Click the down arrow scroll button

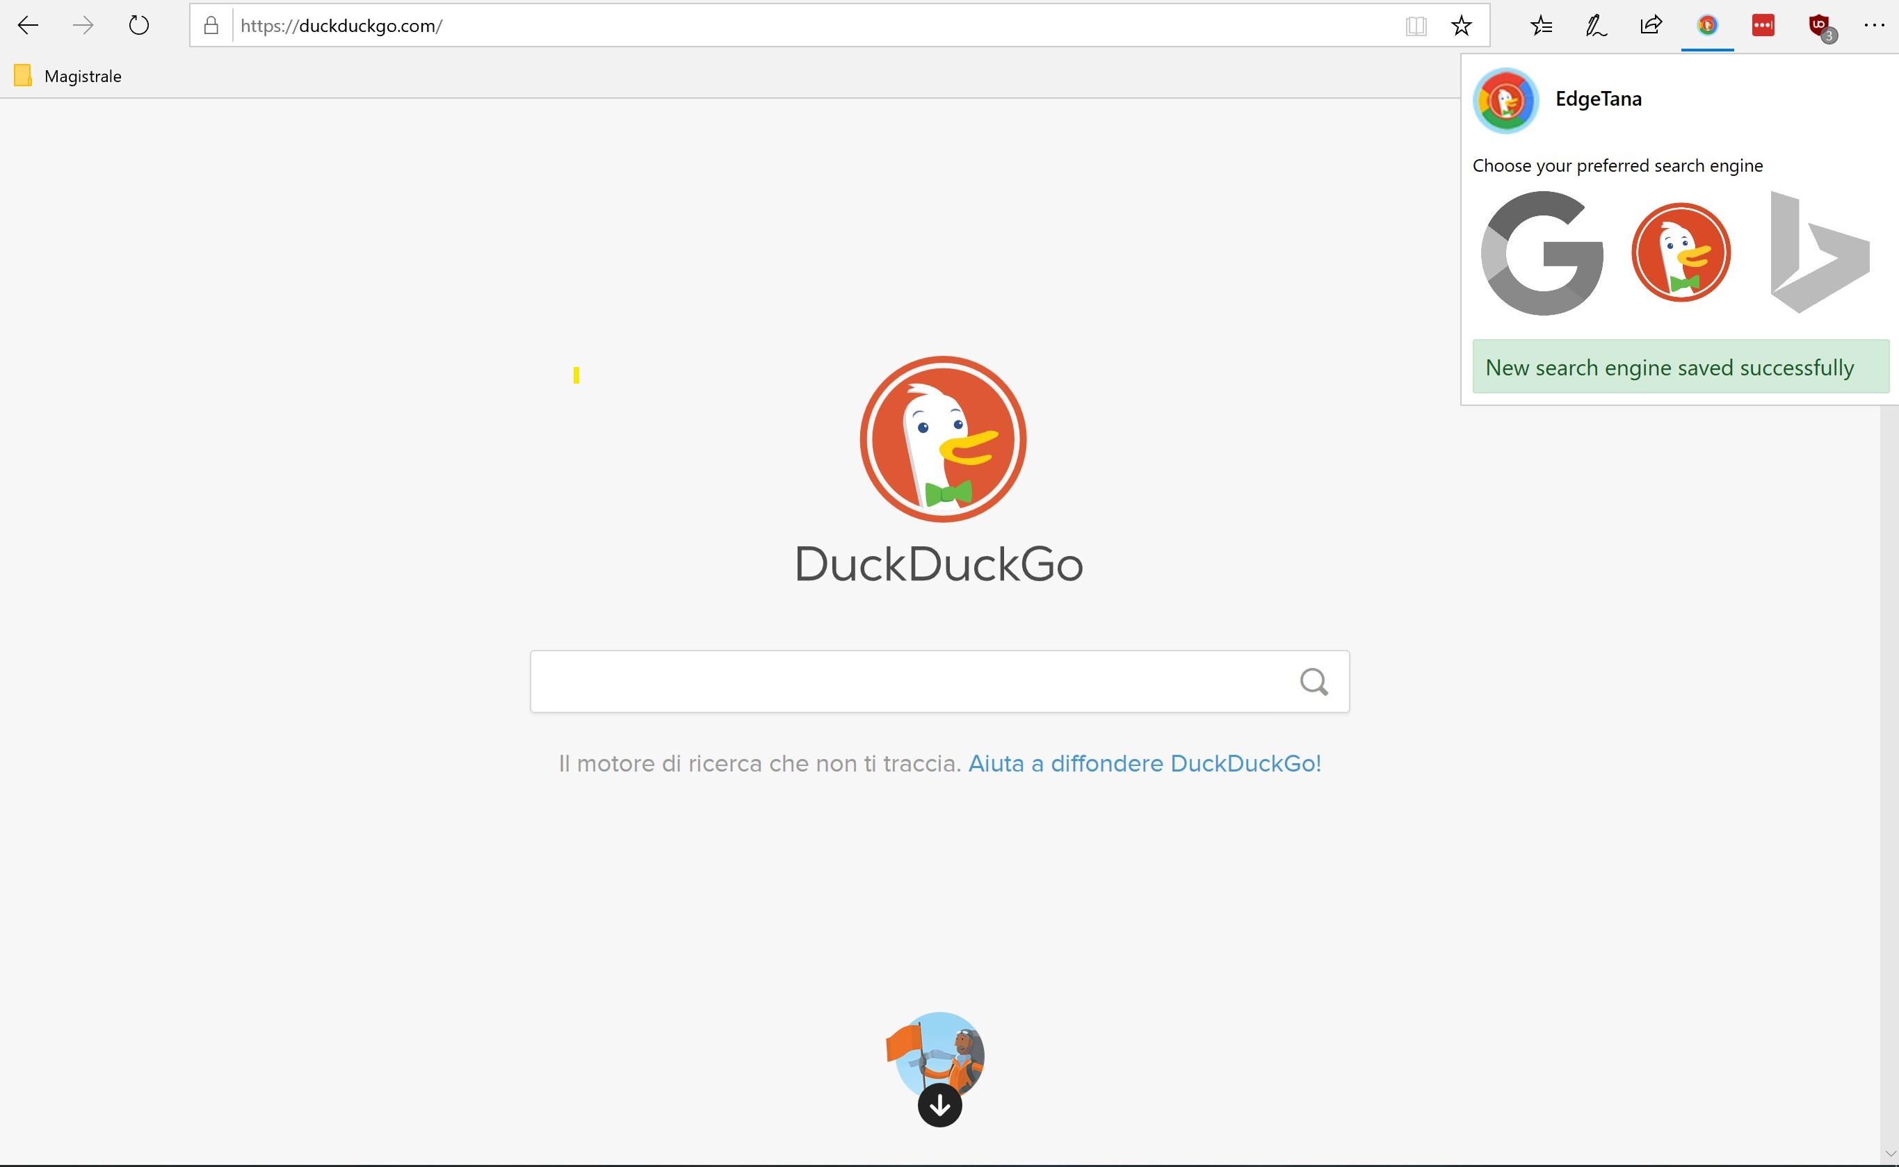tap(939, 1105)
